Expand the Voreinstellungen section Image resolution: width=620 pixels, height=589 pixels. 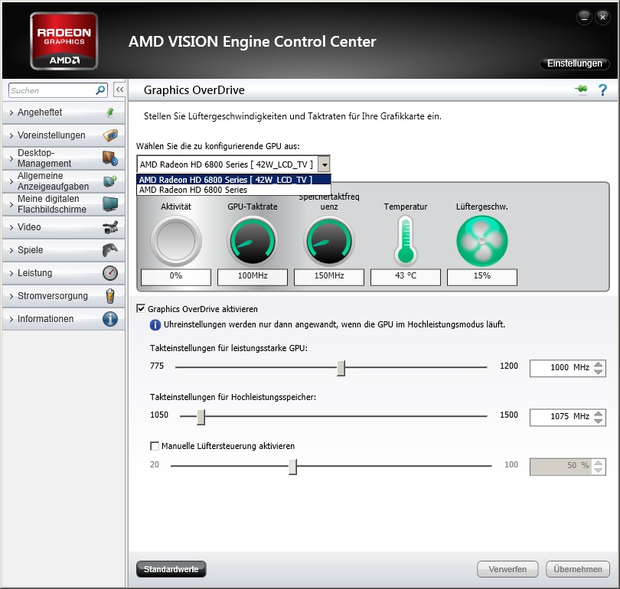coord(11,135)
